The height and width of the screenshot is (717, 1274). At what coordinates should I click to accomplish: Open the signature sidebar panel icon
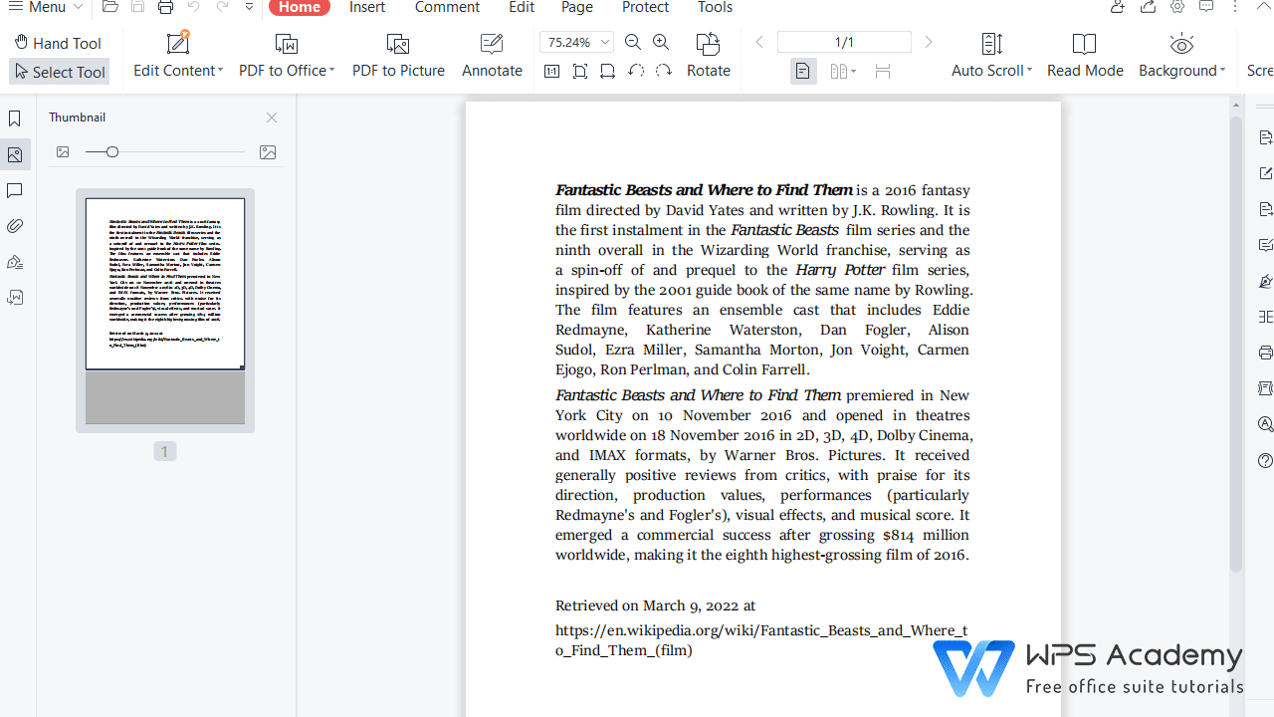point(15,262)
